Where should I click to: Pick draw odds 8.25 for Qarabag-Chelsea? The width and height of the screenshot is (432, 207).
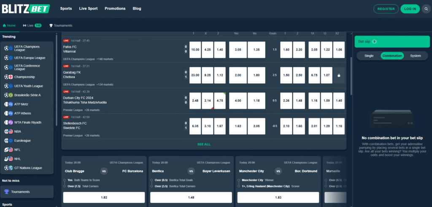[208, 75]
